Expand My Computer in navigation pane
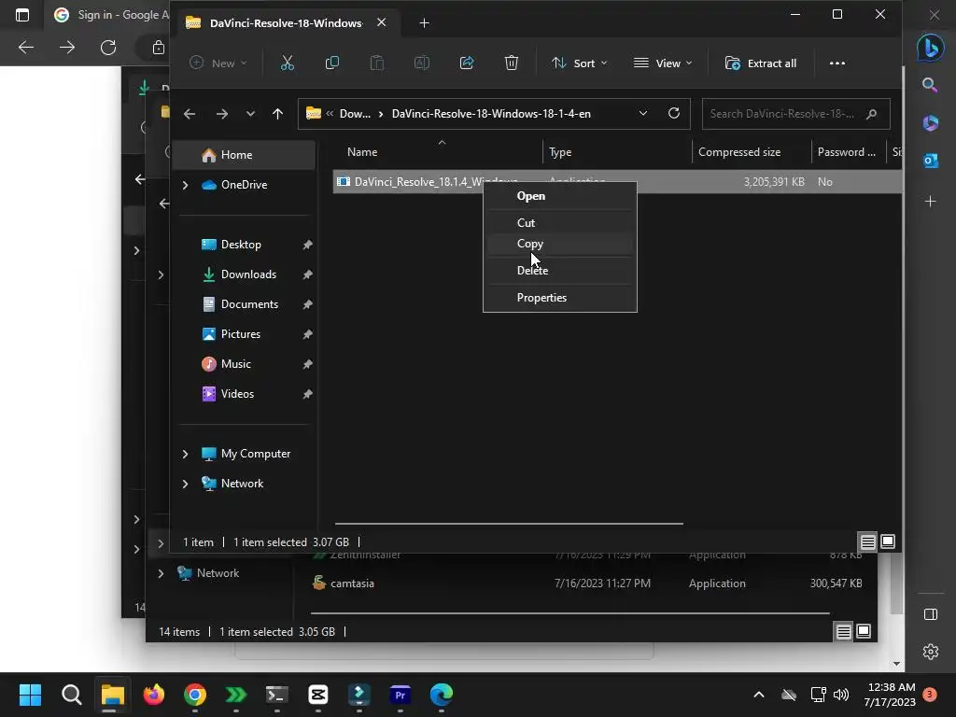The width and height of the screenshot is (956, 717). click(186, 454)
